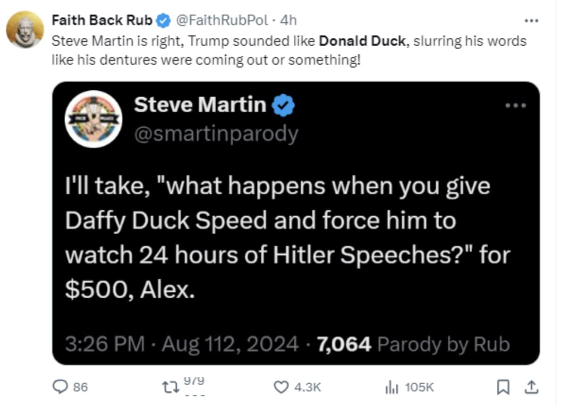This screenshot has width=561, height=406.
Task: Click the share upload icon
Action: [x=531, y=387]
